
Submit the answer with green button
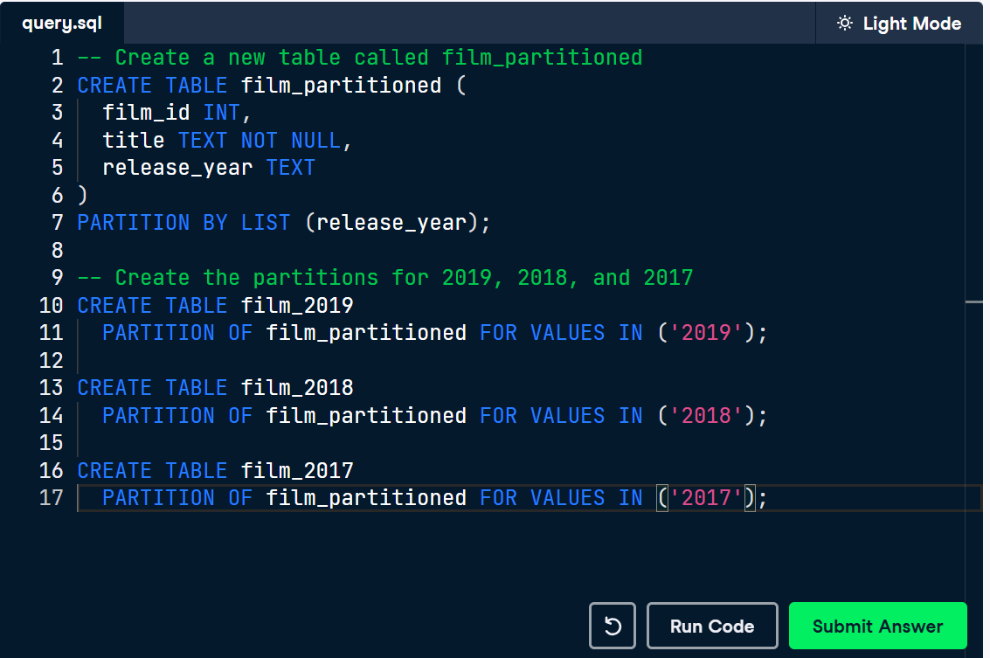point(877,626)
